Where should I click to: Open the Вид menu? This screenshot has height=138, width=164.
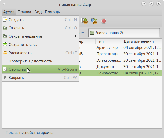pos(38,12)
